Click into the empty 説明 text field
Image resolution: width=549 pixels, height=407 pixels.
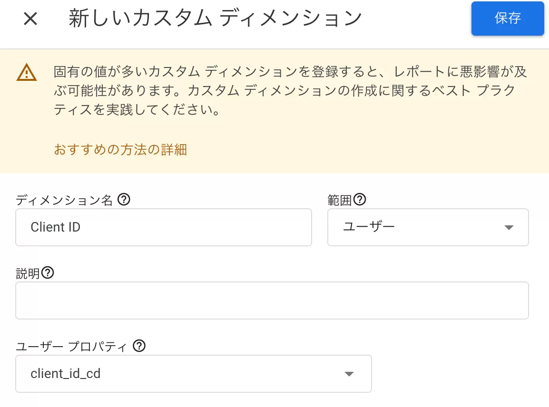(x=272, y=300)
